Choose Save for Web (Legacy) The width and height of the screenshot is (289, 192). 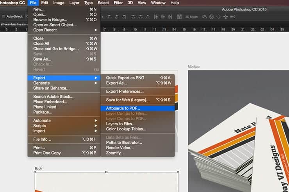[137, 100]
